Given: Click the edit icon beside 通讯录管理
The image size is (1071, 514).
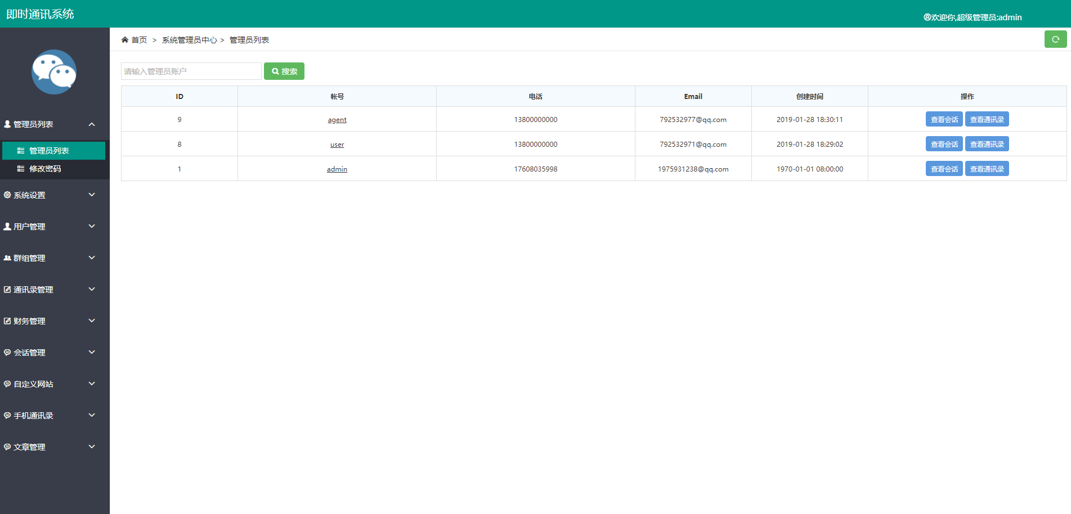Looking at the screenshot, I should pyautogui.click(x=7, y=290).
